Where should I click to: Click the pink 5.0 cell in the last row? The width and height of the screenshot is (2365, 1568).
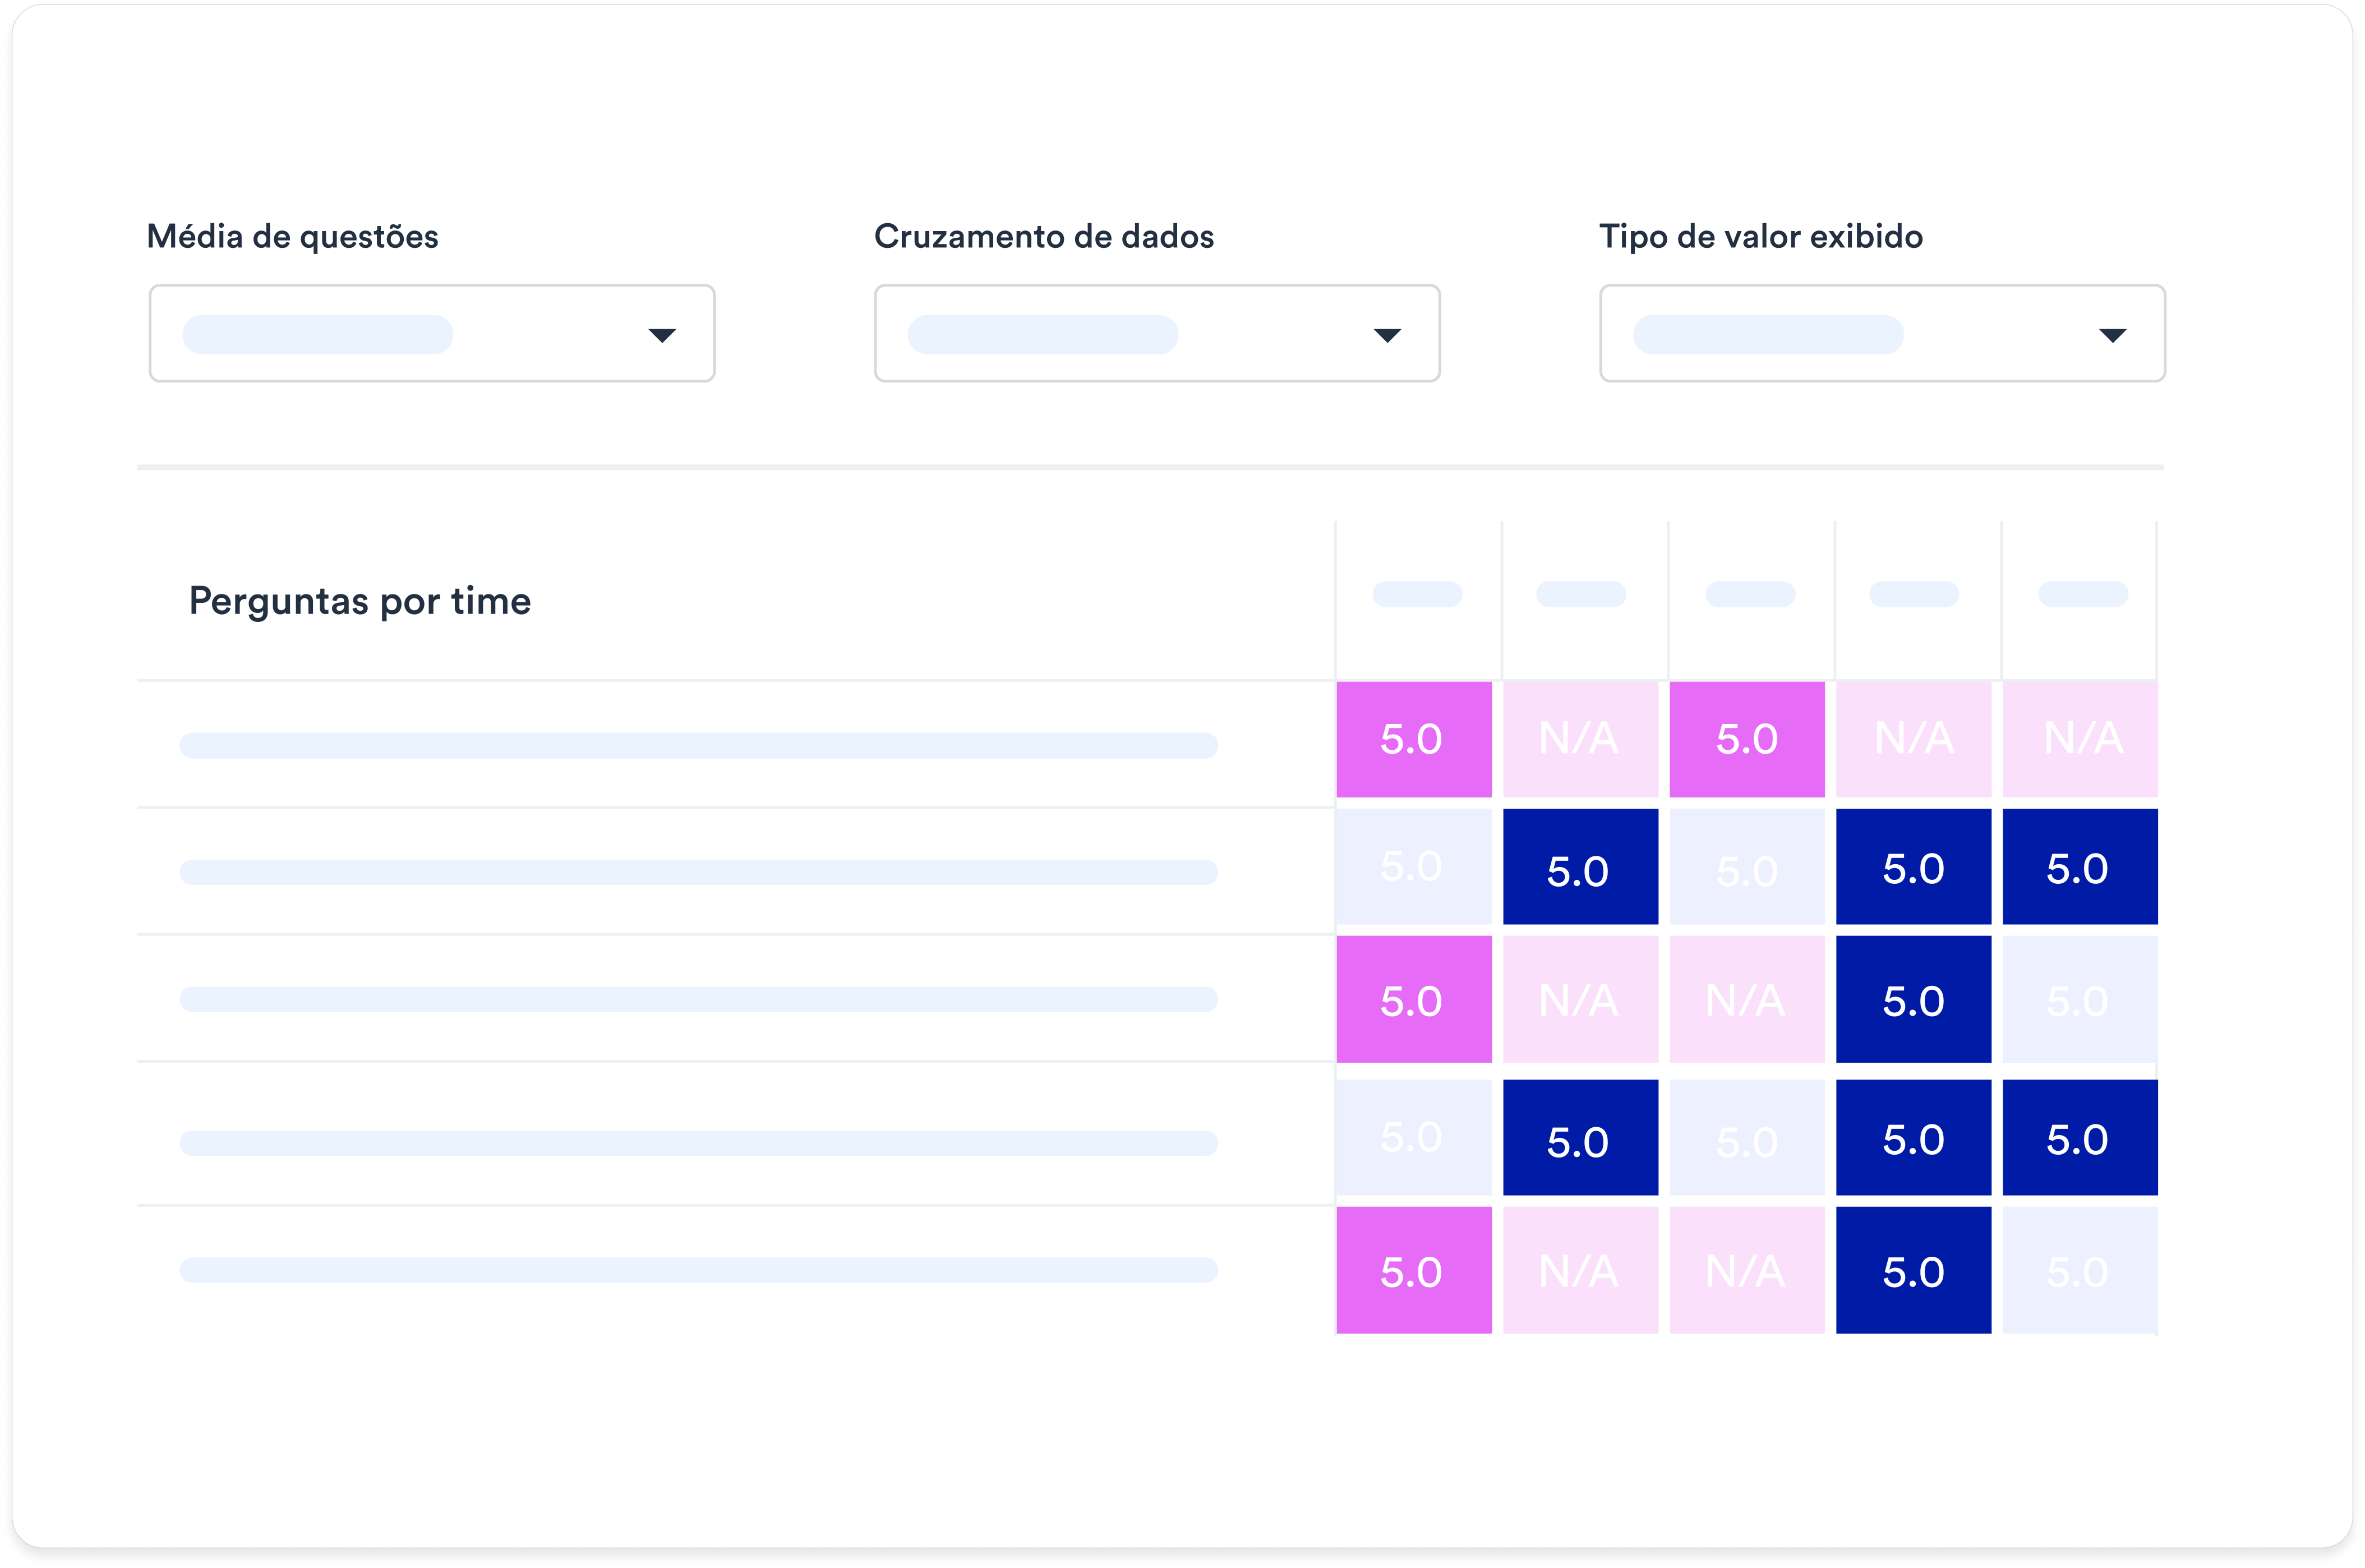[1414, 1270]
